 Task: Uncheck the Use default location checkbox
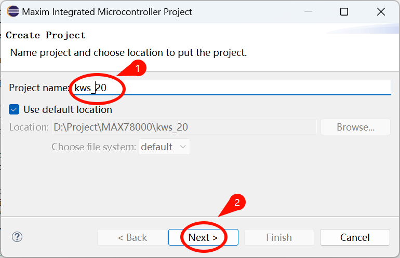[x=14, y=110]
